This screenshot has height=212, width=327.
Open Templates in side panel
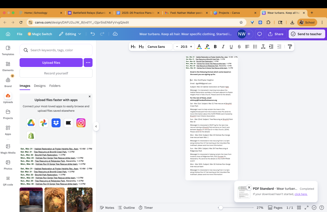8,50
